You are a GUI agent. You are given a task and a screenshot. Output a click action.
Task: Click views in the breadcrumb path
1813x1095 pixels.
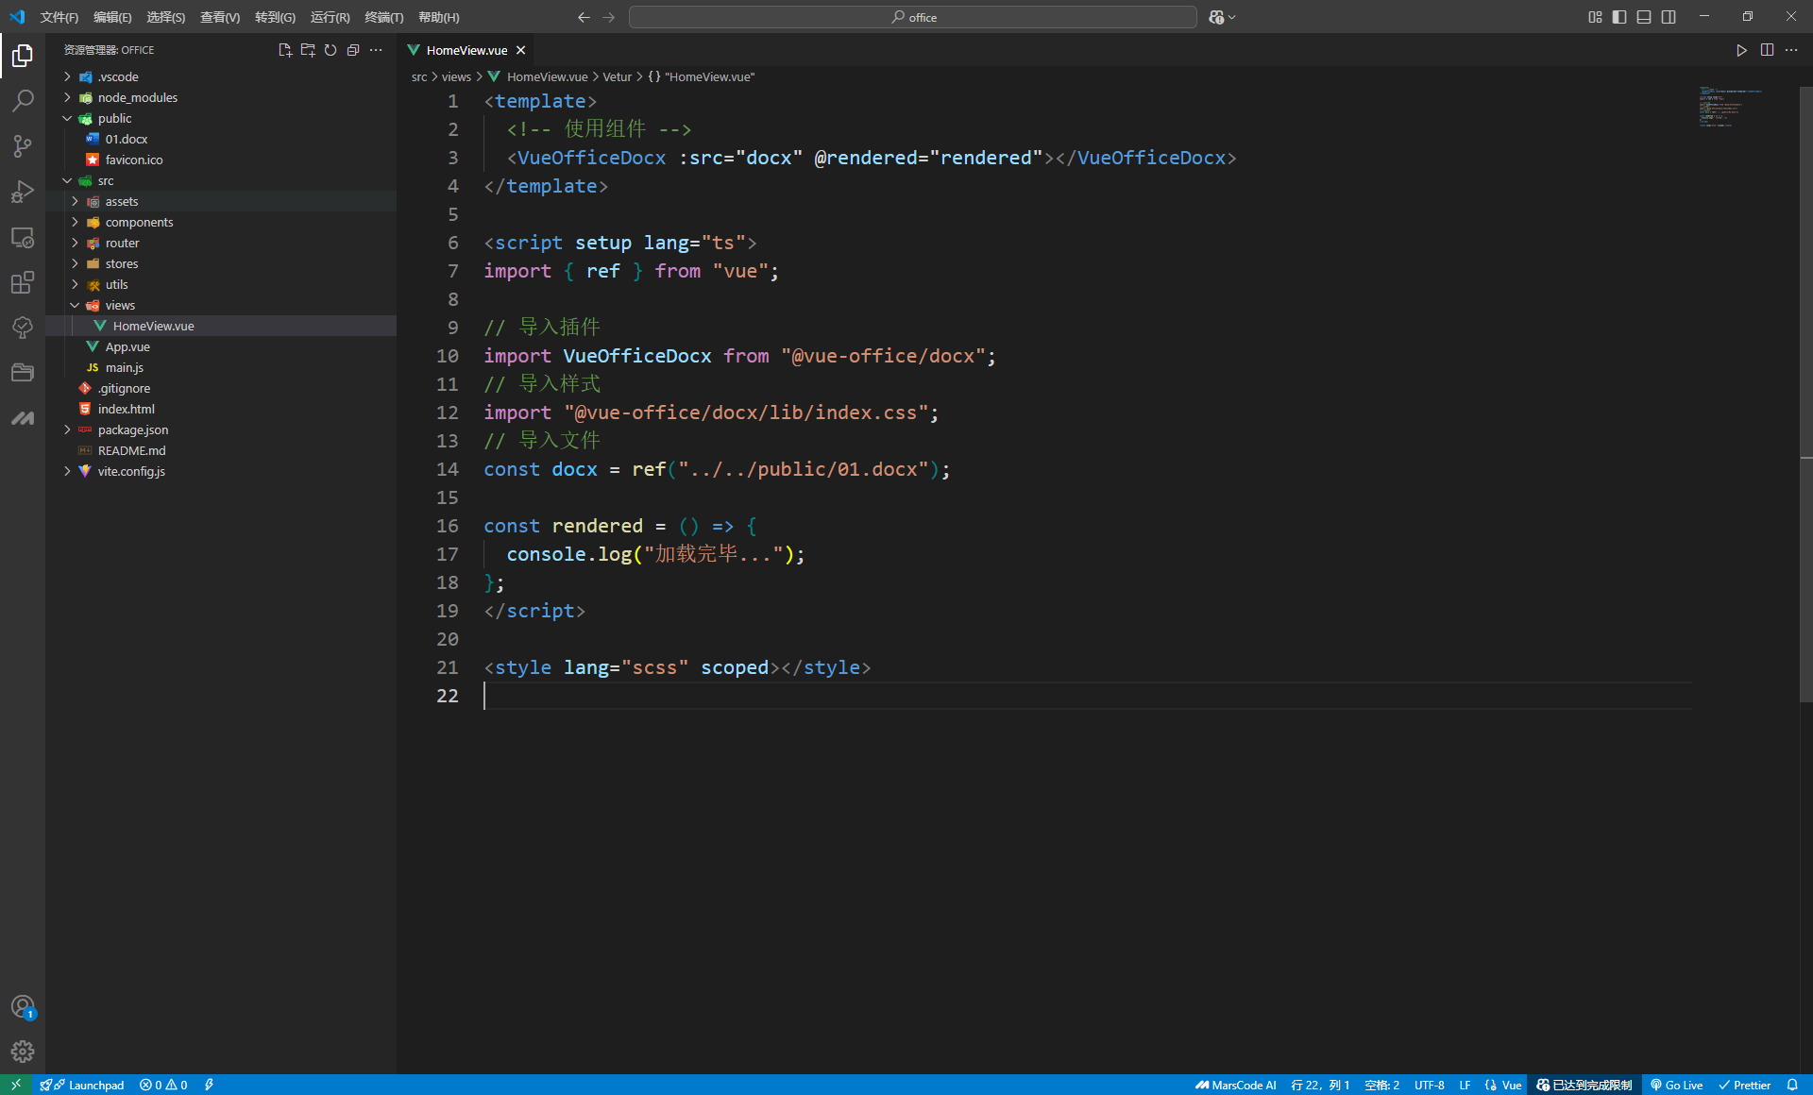[456, 77]
